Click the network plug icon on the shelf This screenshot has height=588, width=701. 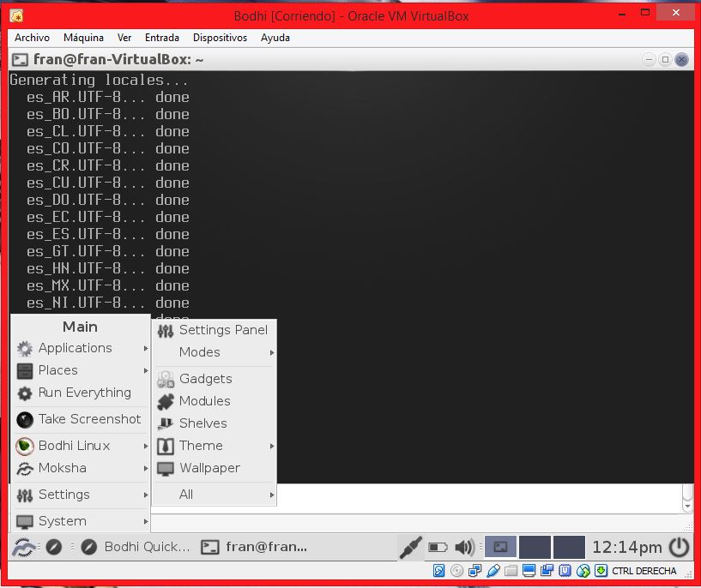click(410, 546)
